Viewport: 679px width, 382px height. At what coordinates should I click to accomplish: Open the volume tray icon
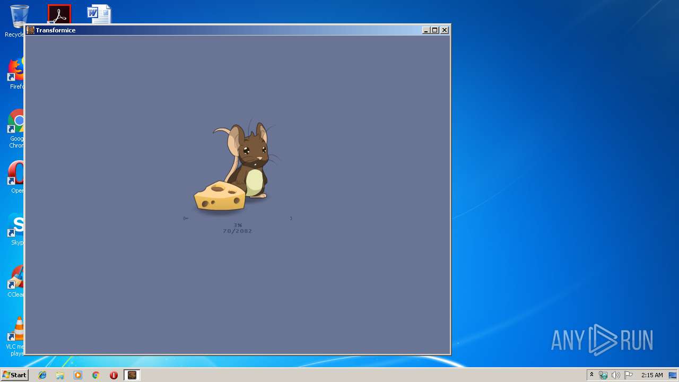[615, 375]
